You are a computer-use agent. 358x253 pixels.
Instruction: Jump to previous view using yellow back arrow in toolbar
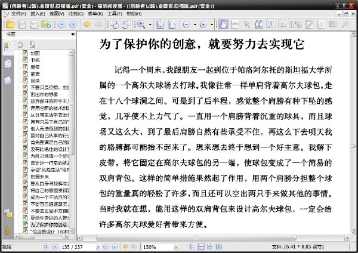point(87,24)
